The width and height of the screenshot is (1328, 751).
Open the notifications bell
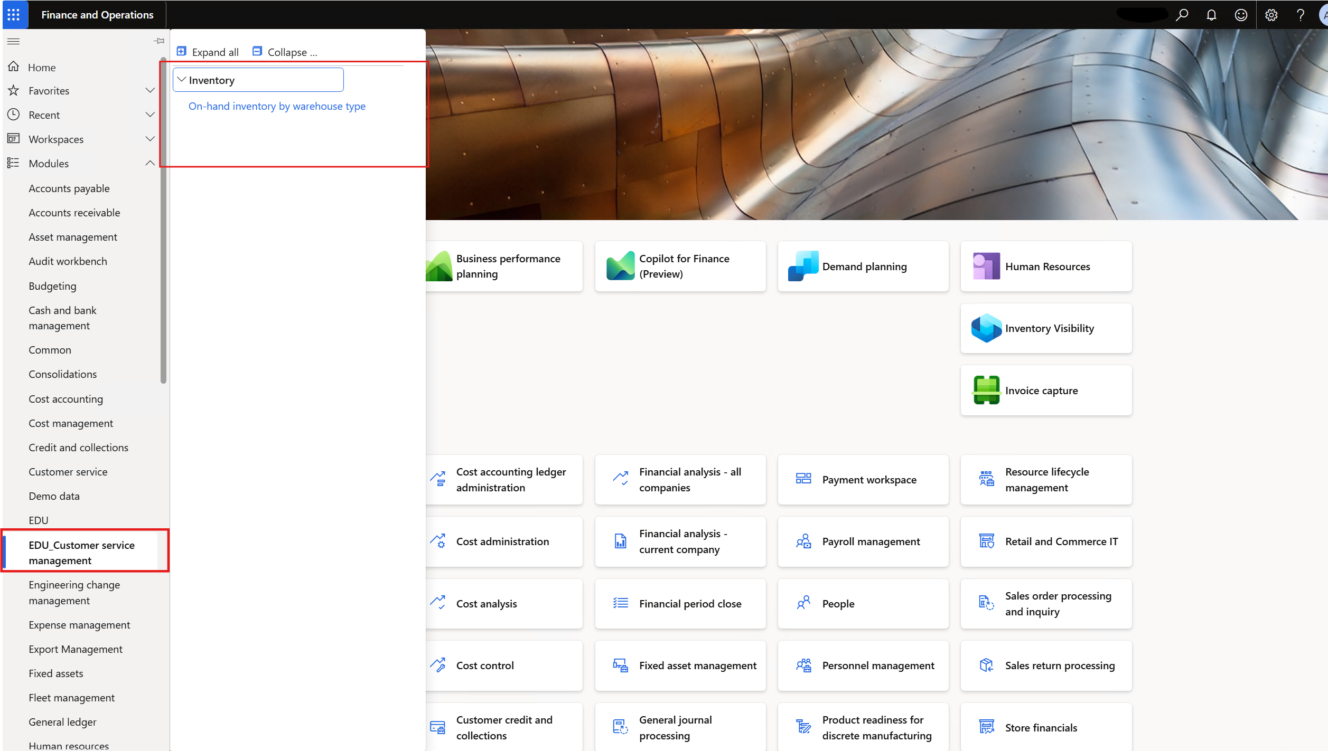(x=1211, y=15)
